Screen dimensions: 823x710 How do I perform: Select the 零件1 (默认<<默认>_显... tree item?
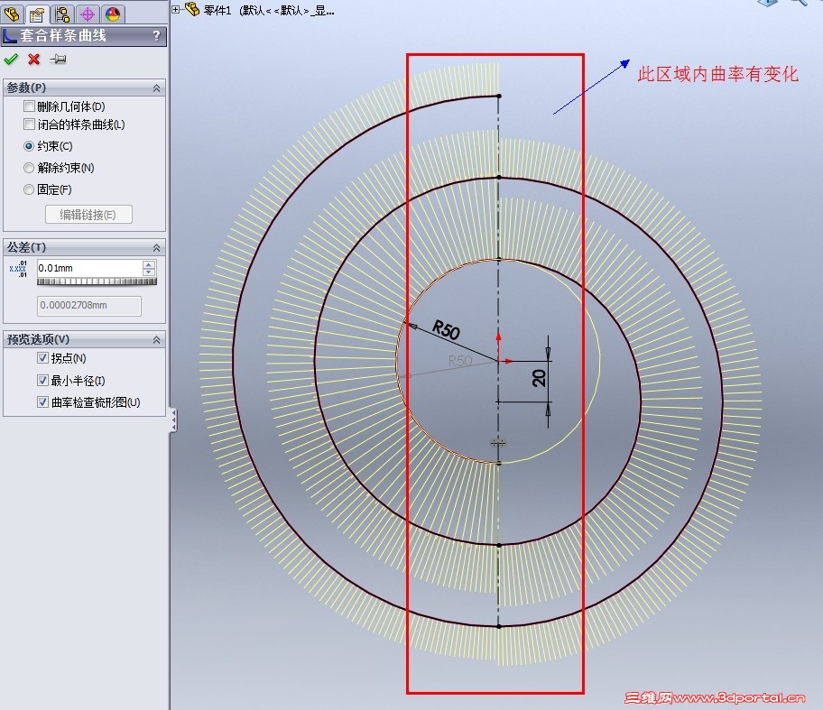[x=269, y=10]
